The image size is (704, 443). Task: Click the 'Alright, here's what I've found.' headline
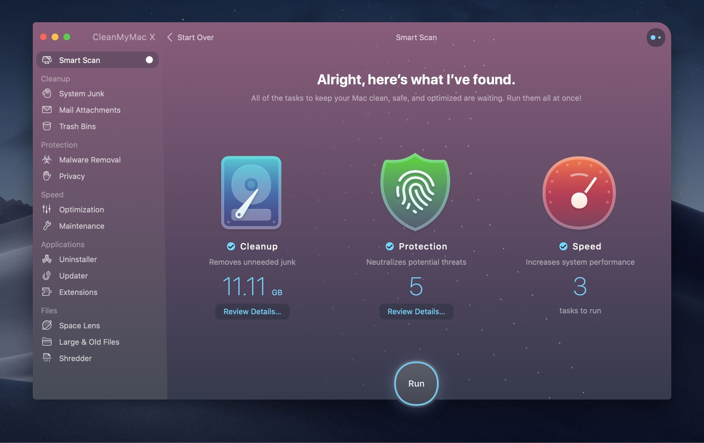pyautogui.click(x=416, y=80)
